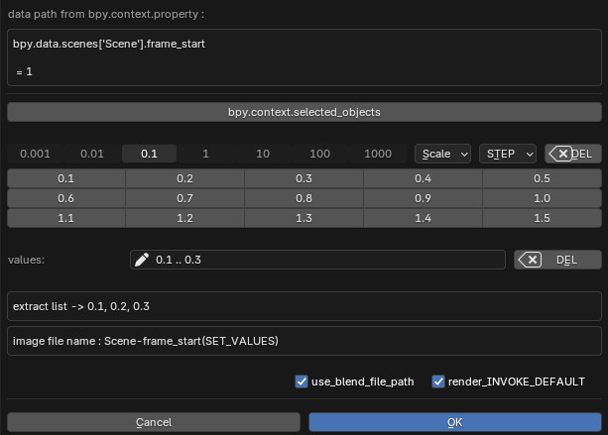Click the Cancel button
Screen dimensions: 608x435
154,422
